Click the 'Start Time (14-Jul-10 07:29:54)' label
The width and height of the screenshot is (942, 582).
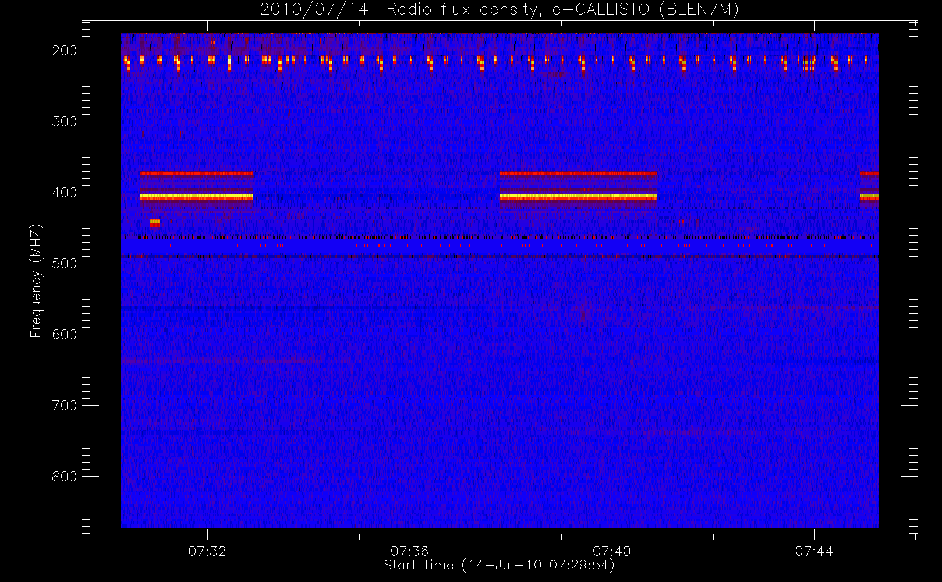(x=500, y=565)
